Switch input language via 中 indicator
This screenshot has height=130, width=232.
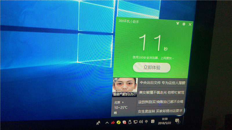point(146,121)
